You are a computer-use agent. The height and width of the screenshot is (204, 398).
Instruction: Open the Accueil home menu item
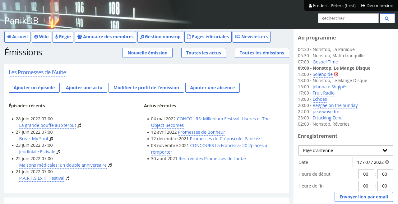point(17,37)
